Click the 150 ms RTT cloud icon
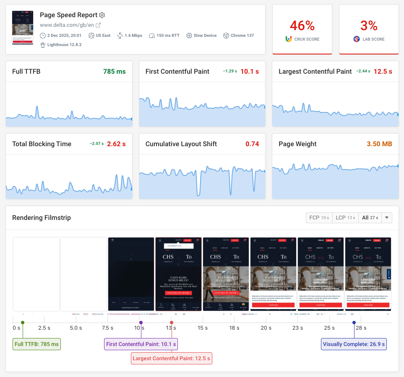404x377 pixels. point(152,36)
